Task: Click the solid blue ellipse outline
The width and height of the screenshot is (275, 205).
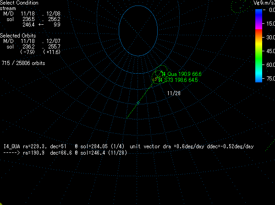Action: (x=138, y=31)
